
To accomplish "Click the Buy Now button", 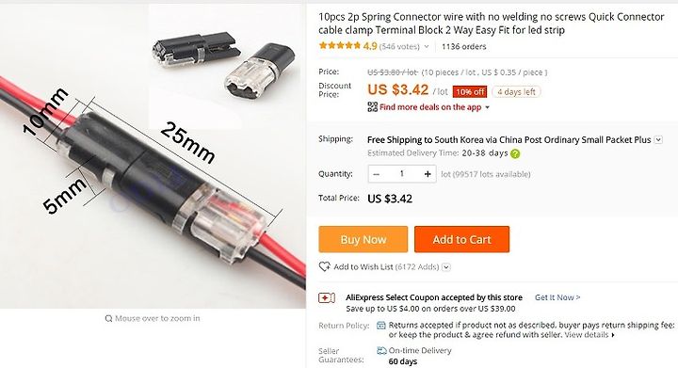I will [363, 239].
